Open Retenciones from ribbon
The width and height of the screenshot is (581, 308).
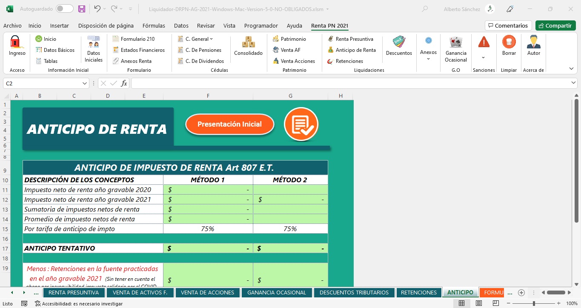click(x=345, y=61)
